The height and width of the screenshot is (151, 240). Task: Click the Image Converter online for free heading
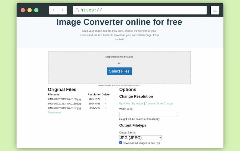click(119, 22)
